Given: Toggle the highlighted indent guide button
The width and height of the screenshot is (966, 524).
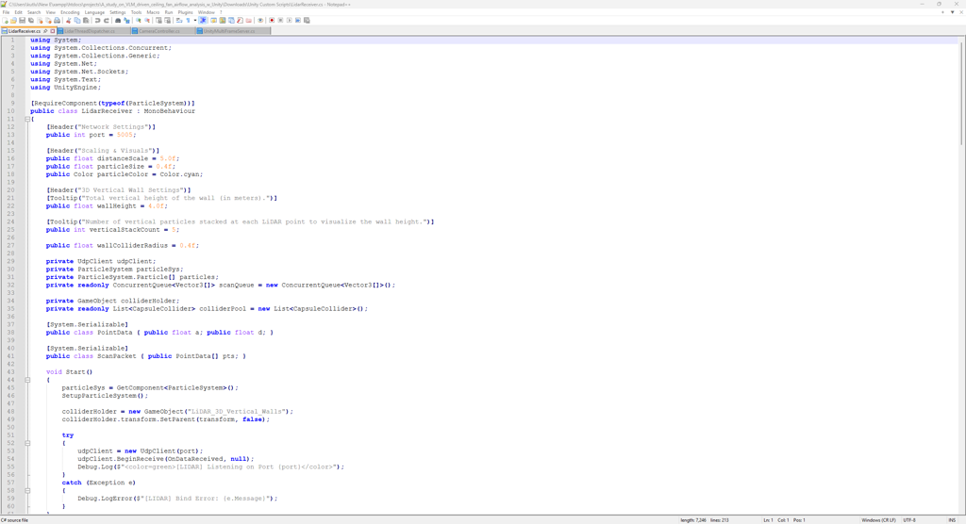Looking at the screenshot, I should pyautogui.click(x=203, y=21).
